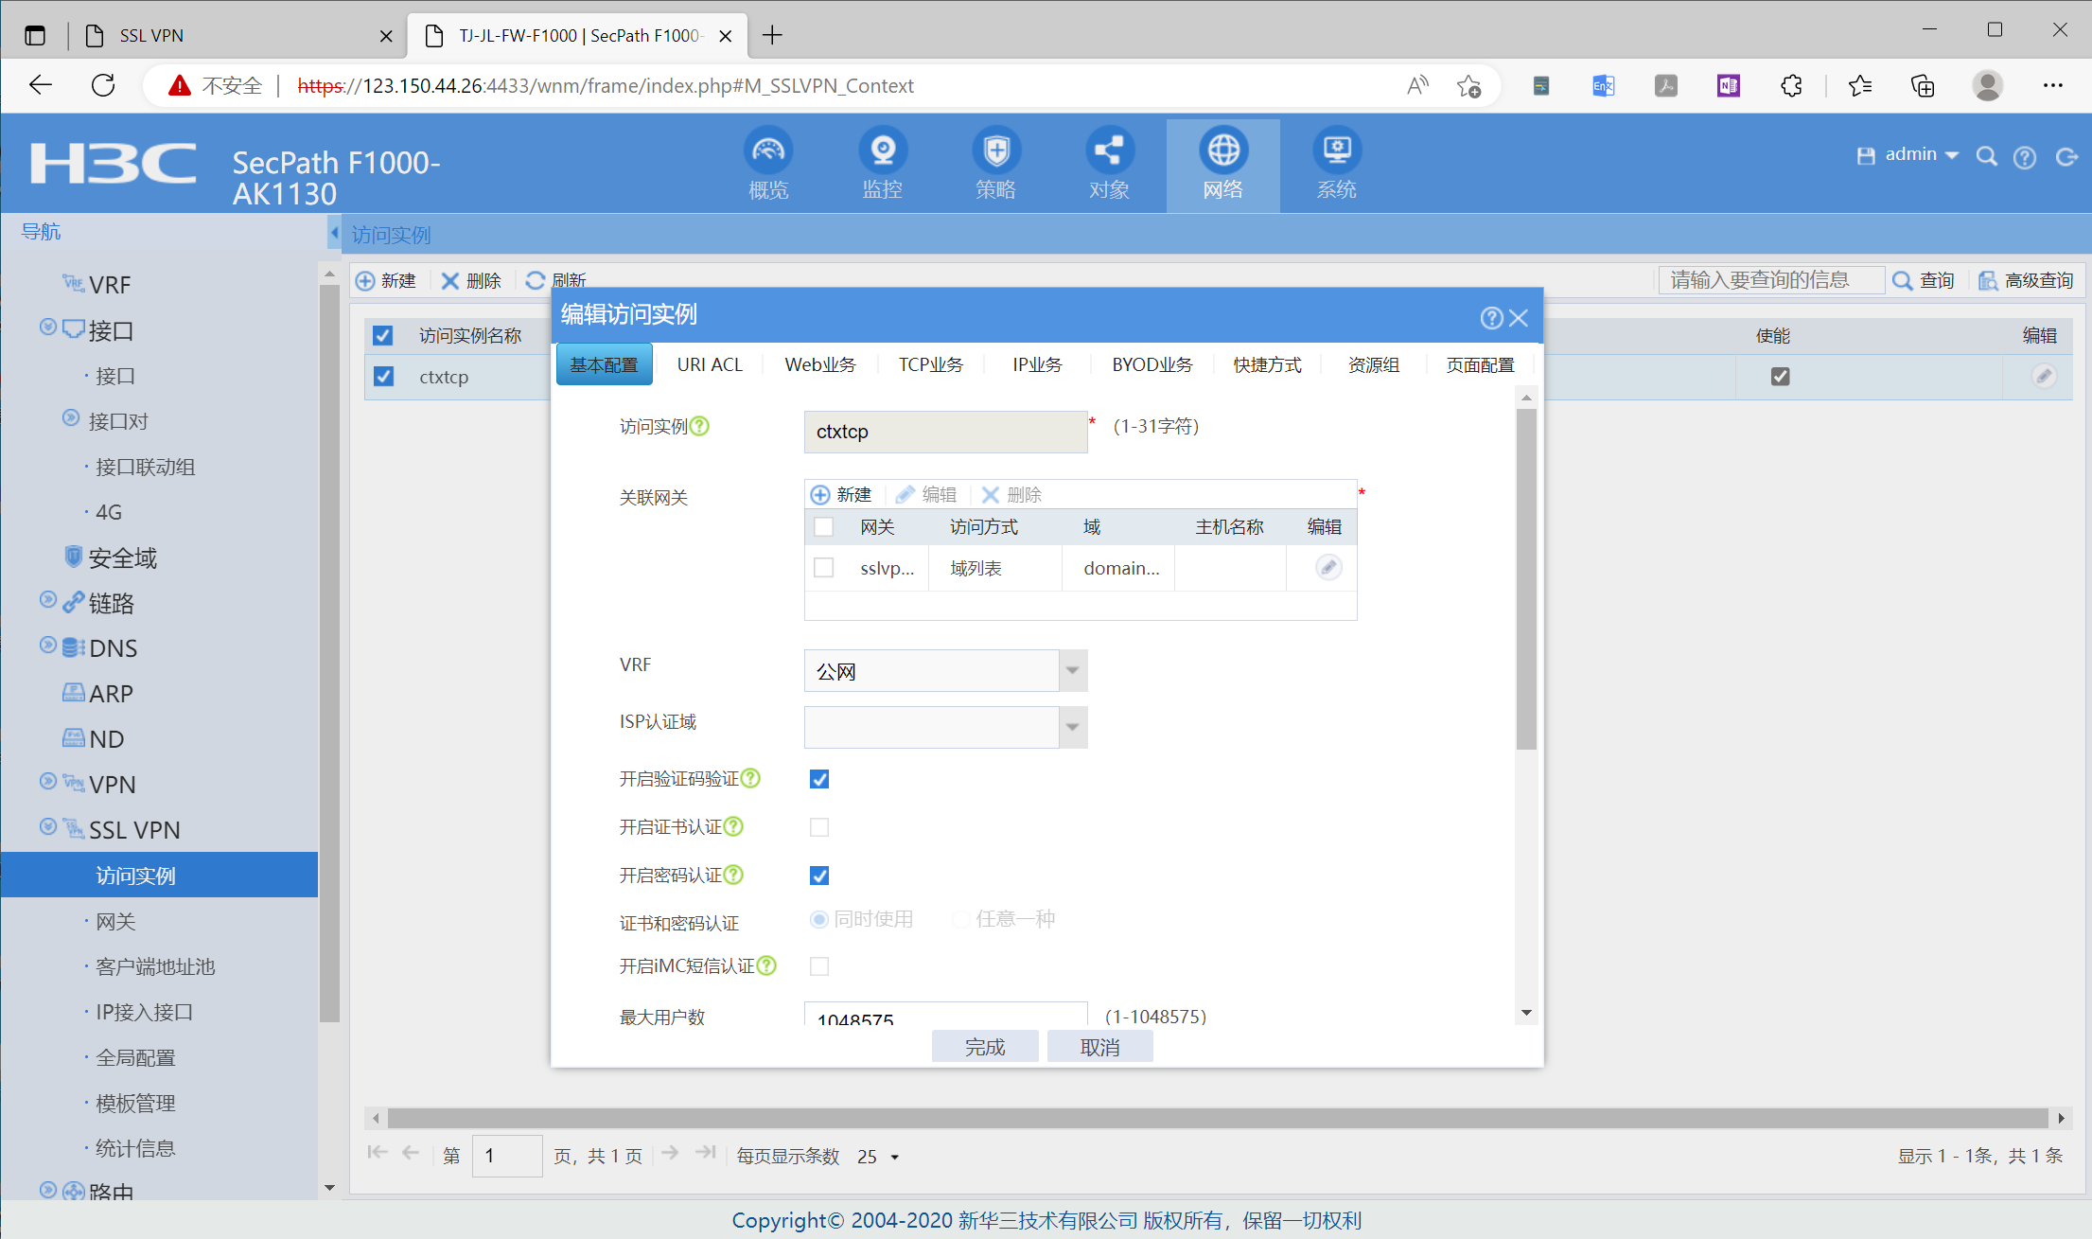Screen dimensions: 2092x1239
Task: Open the ISP认证域 dropdown
Action: pos(1072,728)
